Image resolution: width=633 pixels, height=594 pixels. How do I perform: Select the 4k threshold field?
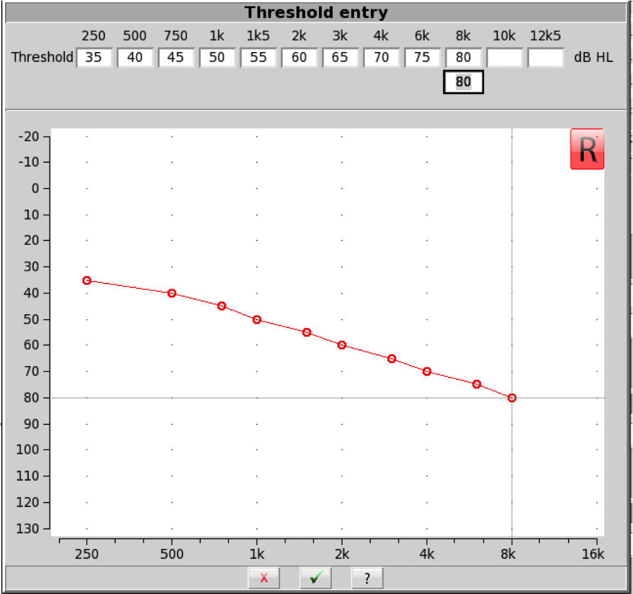pyautogui.click(x=382, y=58)
